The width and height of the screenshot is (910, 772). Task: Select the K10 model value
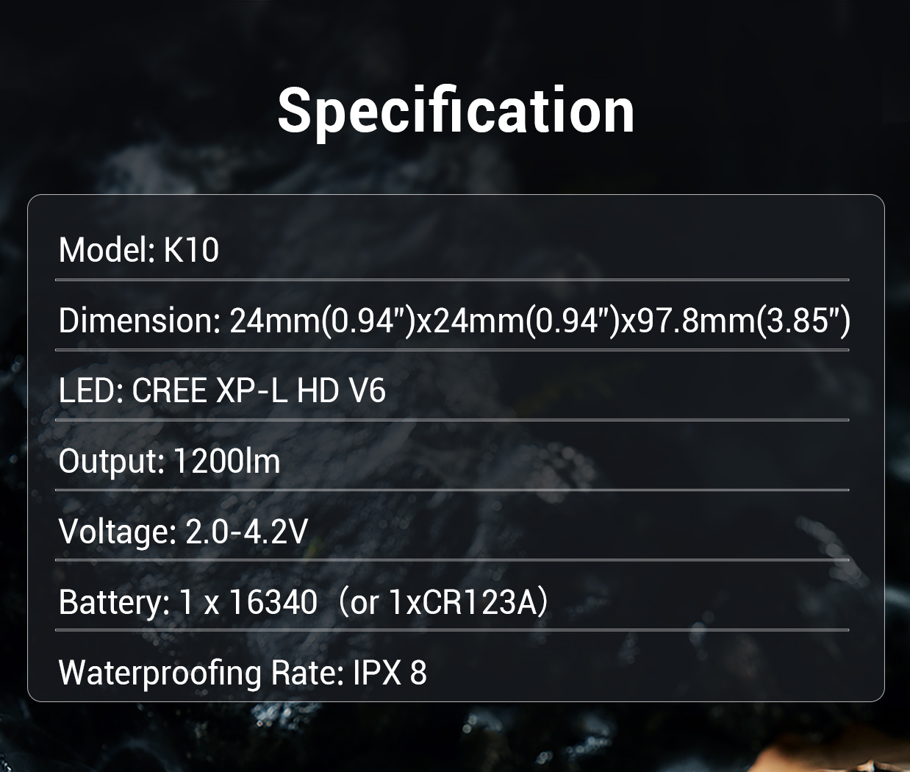coord(191,250)
